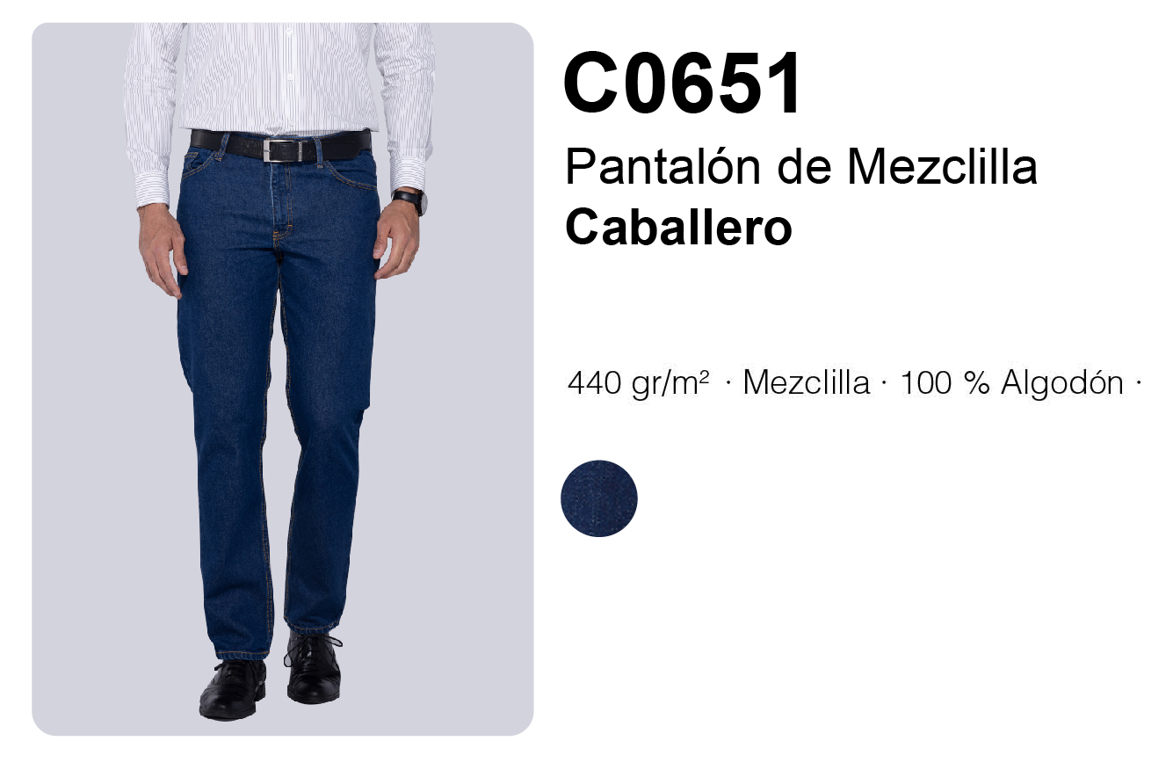The width and height of the screenshot is (1173, 770).
Task: Click the striped white shirt in photo
Action: pyautogui.click(x=279, y=79)
